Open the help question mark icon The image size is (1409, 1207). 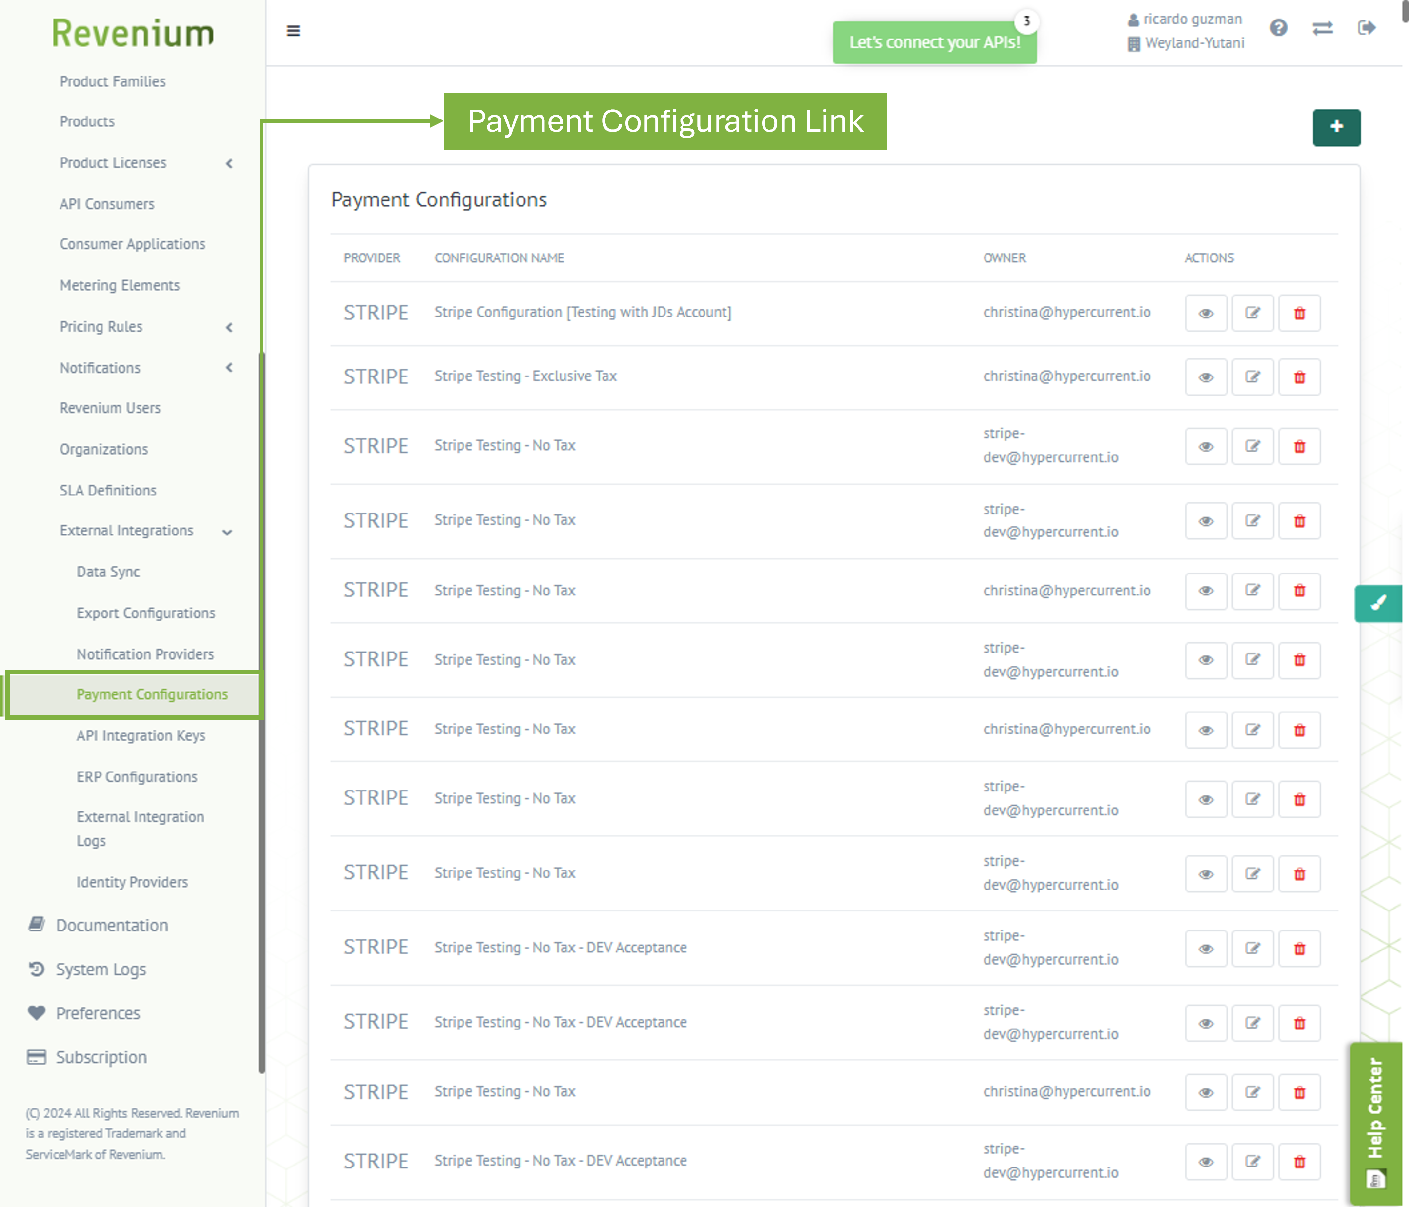point(1278,28)
